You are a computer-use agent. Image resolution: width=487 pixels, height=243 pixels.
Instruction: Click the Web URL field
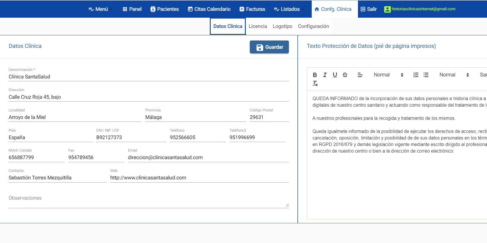click(200, 178)
